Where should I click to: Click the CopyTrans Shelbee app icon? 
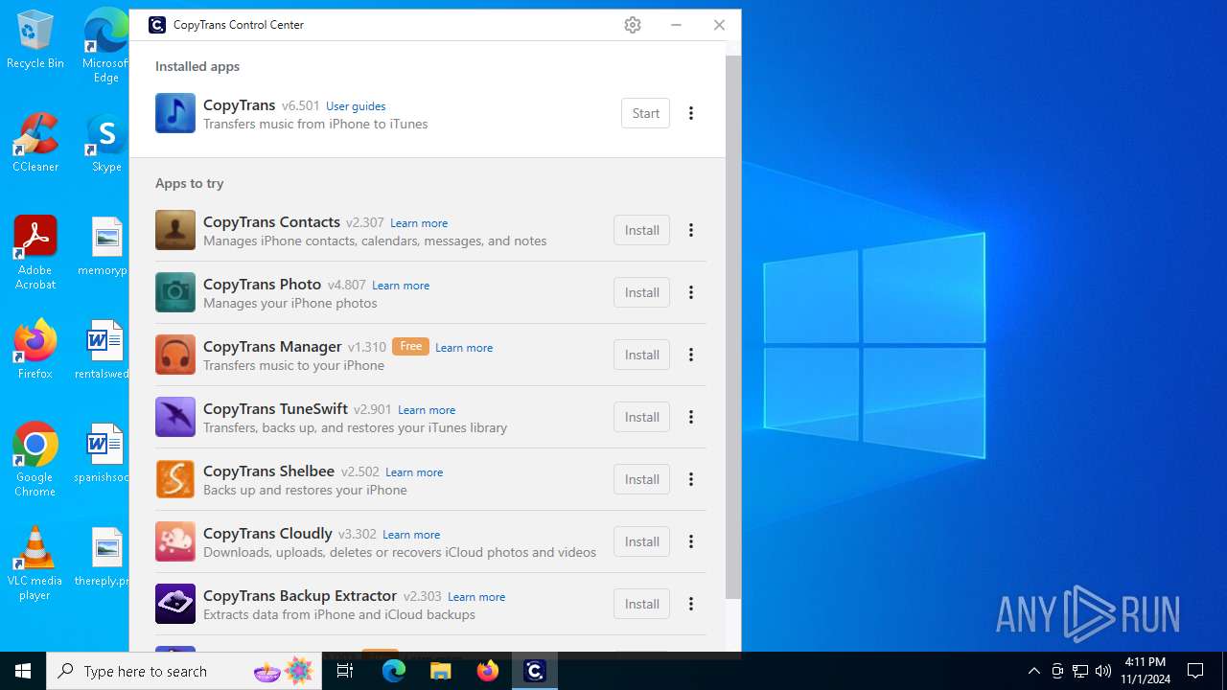[175, 479]
